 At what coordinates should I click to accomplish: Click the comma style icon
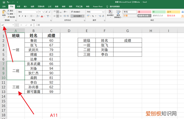pyautogui.click(x=96, y=16)
